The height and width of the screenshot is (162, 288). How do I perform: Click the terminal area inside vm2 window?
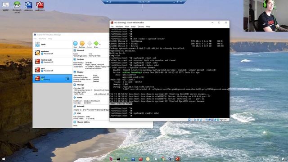169,73
